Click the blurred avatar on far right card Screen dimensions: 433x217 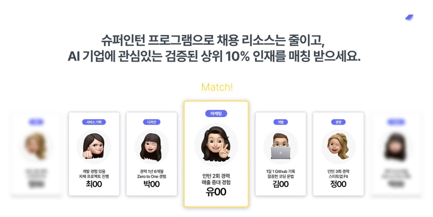pos(396,147)
